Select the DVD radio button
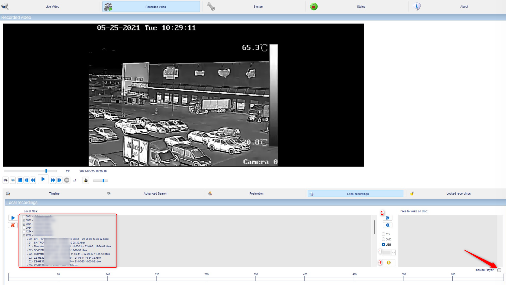The width and height of the screenshot is (506, 285). (383, 239)
